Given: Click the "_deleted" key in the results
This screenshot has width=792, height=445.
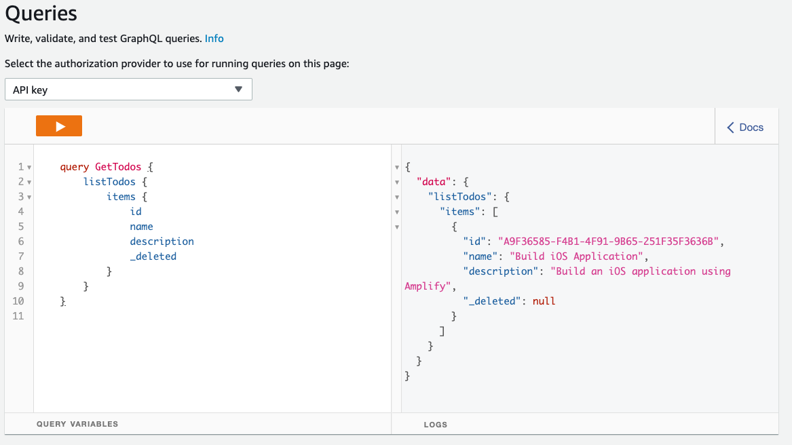Looking at the screenshot, I should pos(492,301).
